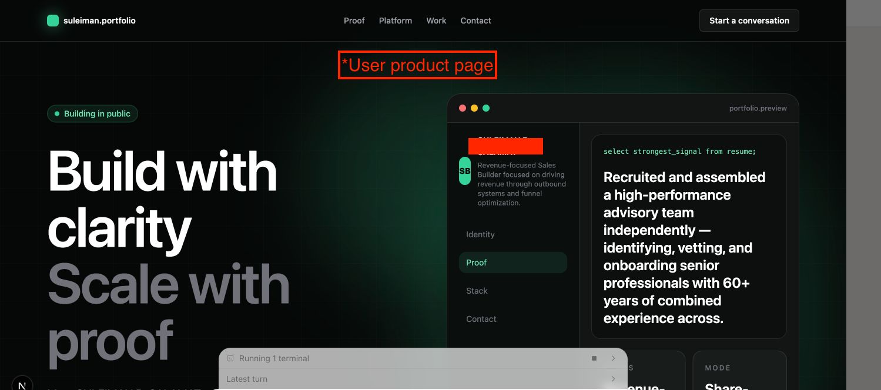Click the Revenue-focused Sales Builder description
The image size is (881, 390).
(x=522, y=184)
